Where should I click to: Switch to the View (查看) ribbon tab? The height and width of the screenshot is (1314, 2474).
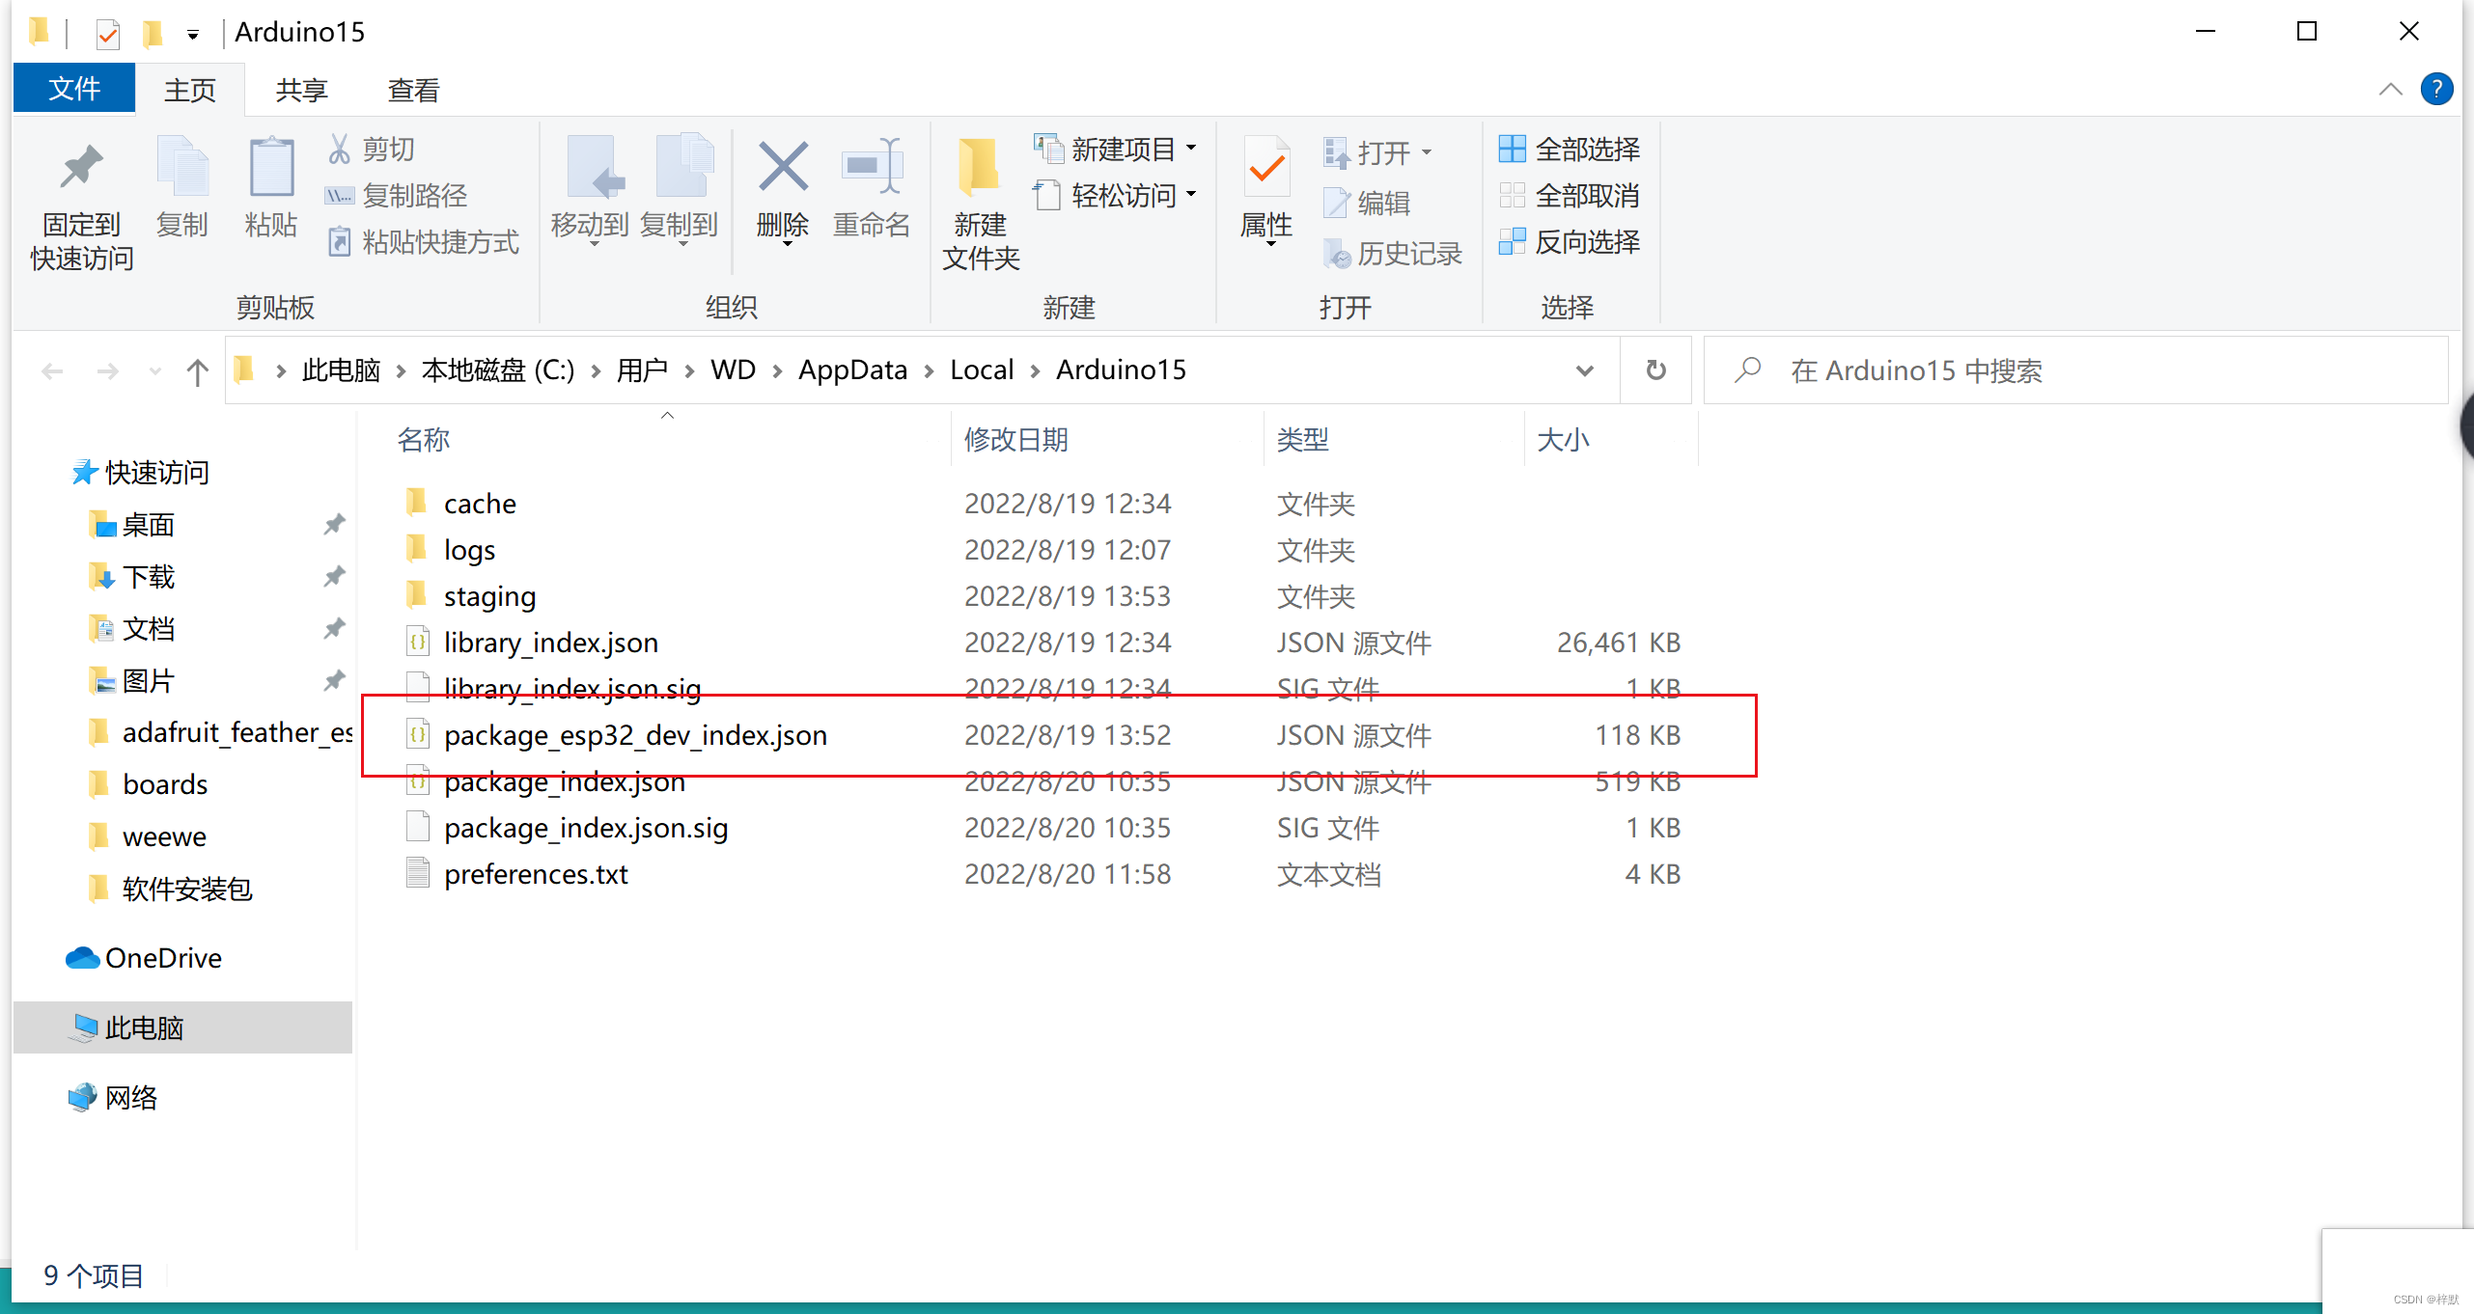(413, 91)
